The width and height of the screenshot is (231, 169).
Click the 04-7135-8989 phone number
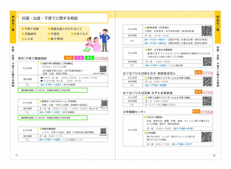click(156, 85)
